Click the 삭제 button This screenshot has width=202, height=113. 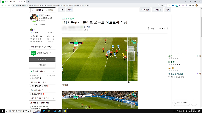(70, 10)
